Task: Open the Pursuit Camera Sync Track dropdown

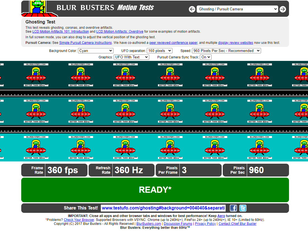Action: tap(206, 57)
